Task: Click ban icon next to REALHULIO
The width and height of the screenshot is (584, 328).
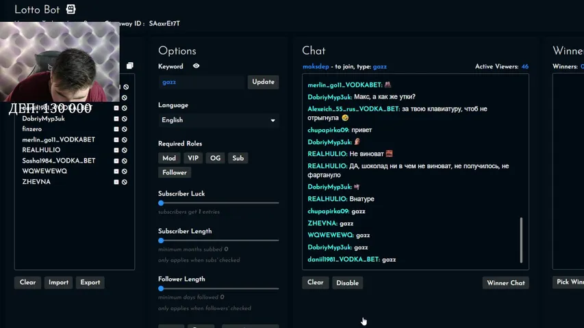Action: click(125, 150)
